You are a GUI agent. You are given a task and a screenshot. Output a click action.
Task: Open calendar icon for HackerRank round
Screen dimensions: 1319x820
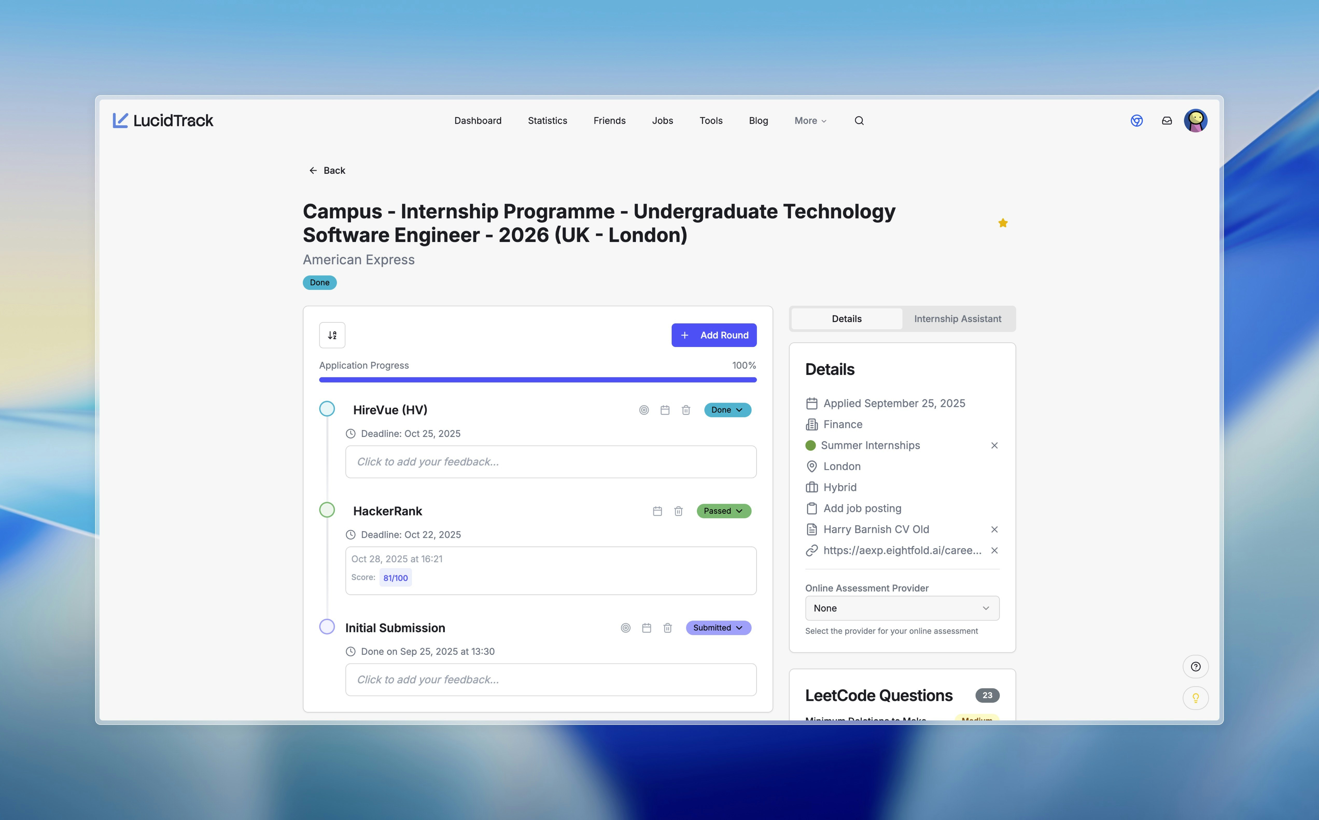tap(657, 511)
